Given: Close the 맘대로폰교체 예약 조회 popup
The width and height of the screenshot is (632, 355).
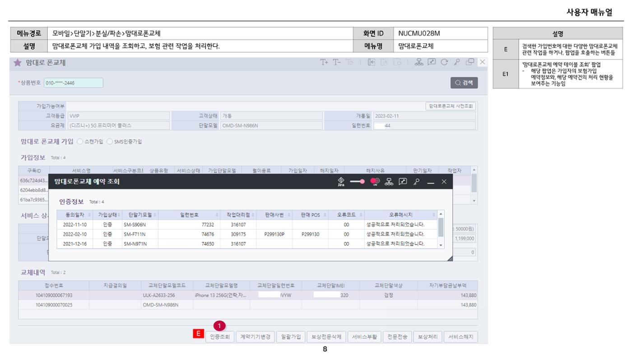Looking at the screenshot, I should [x=444, y=182].
